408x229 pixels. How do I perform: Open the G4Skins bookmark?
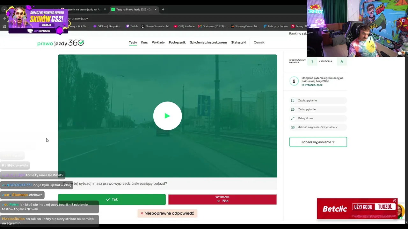[107, 26]
